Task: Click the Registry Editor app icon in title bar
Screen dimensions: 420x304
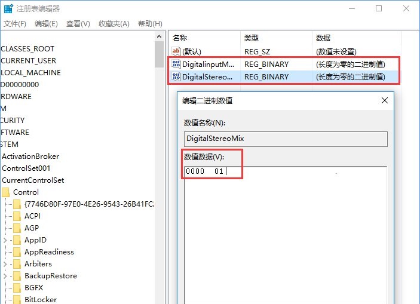Action: (7, 9)
